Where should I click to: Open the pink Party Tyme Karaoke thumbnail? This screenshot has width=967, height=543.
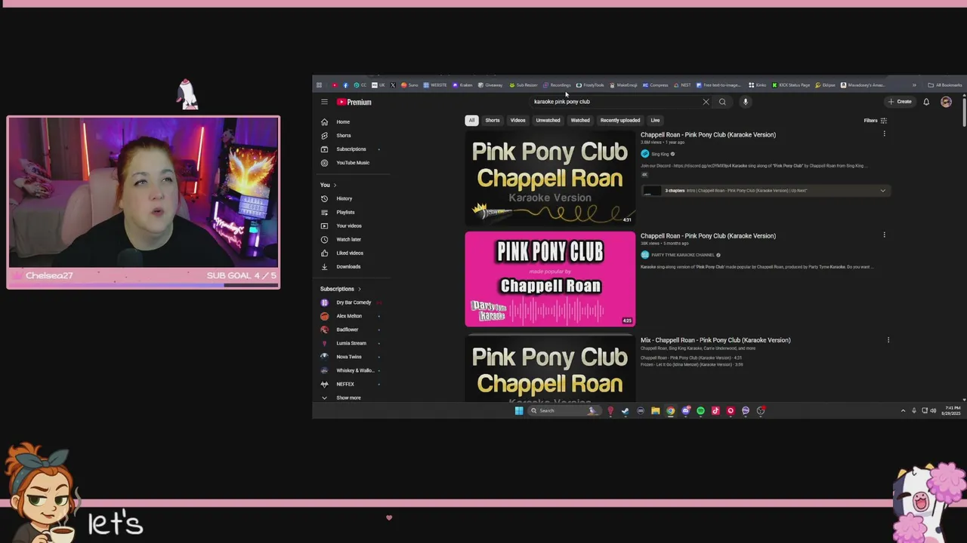(550, 279)
